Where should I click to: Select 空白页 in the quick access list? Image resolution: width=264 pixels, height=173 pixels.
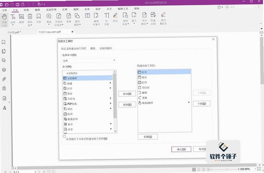tap(165, 87)
